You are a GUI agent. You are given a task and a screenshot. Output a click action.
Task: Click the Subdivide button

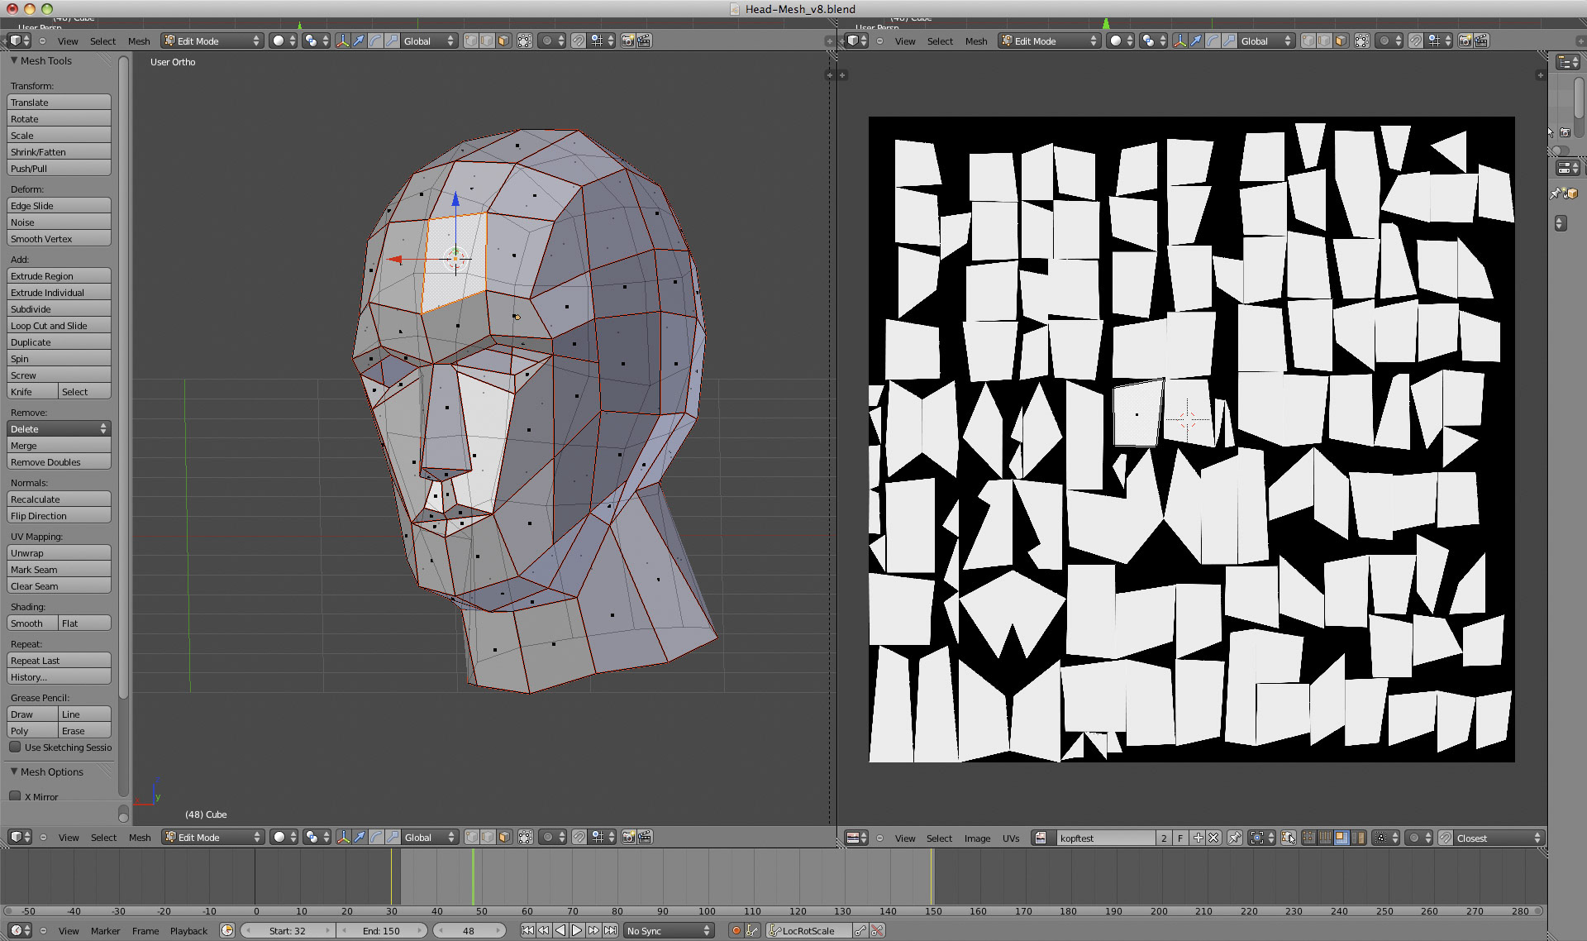tap(59, 309)
